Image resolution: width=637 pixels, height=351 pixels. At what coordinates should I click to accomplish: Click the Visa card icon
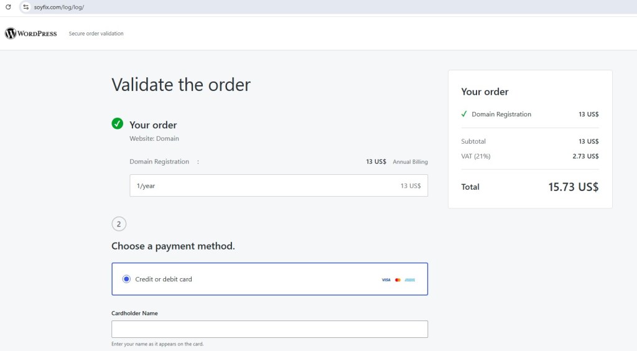386,280
